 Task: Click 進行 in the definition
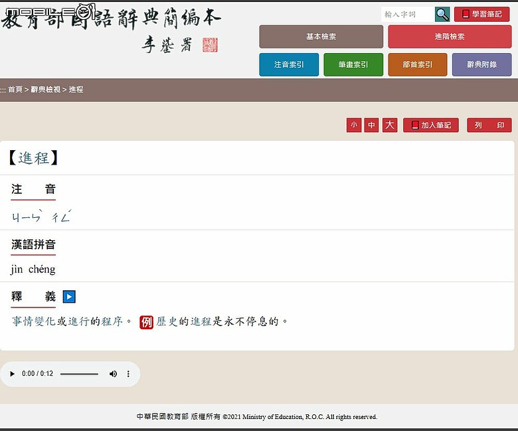click(x=78, y=321)
